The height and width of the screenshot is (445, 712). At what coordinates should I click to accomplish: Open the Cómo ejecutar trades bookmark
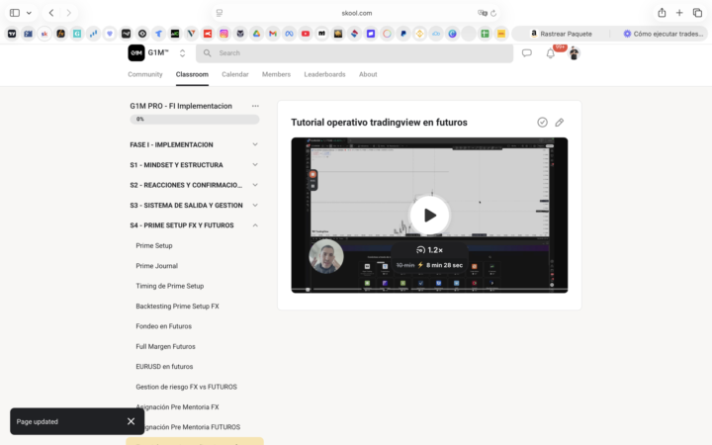tap(664, 34)
